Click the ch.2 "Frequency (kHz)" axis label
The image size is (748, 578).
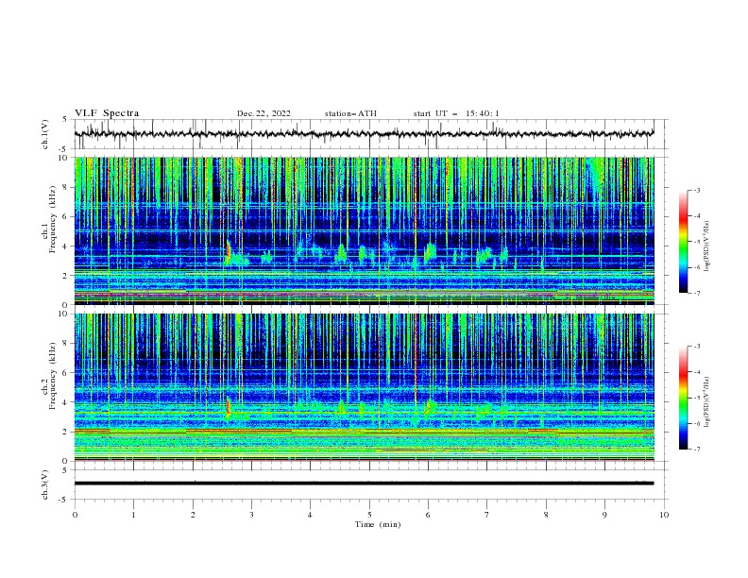tap(53, 375)
